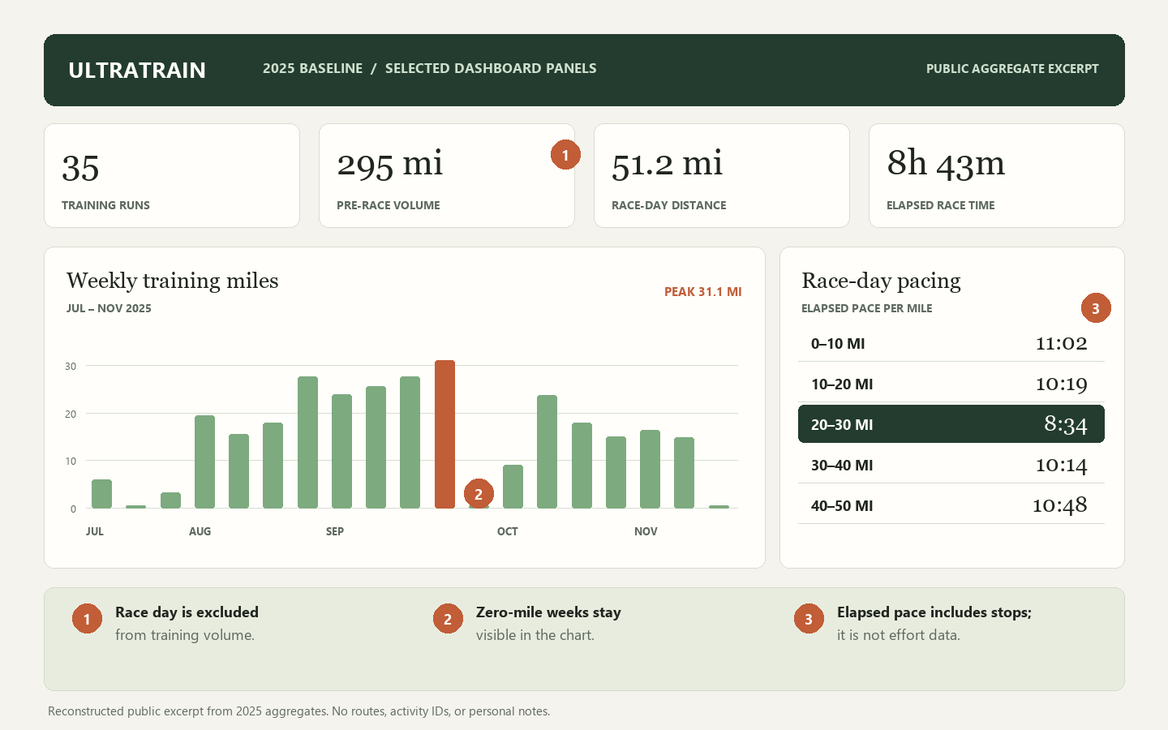The height and width of the screenshot is (730, 1168).
Task: Click the 11:02 pace value
Action: click(1061, 343)
